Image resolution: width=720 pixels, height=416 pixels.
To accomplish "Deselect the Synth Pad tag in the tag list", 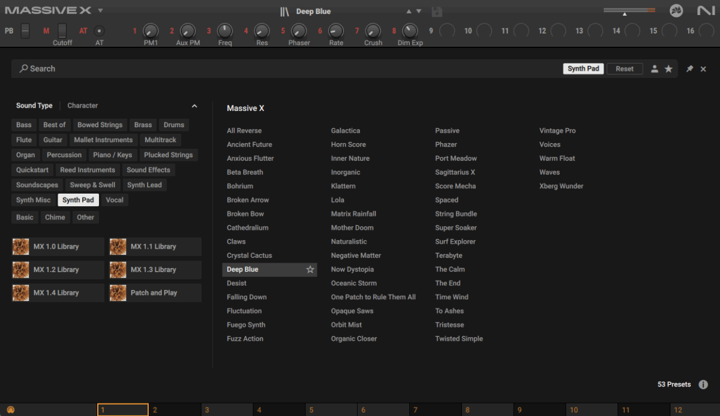I will pyautogui.click(x=78, y=200).
